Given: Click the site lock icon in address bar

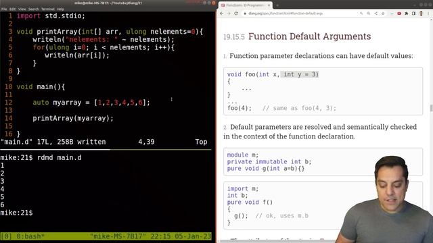Looking at the screenshot, I should 245,13.
